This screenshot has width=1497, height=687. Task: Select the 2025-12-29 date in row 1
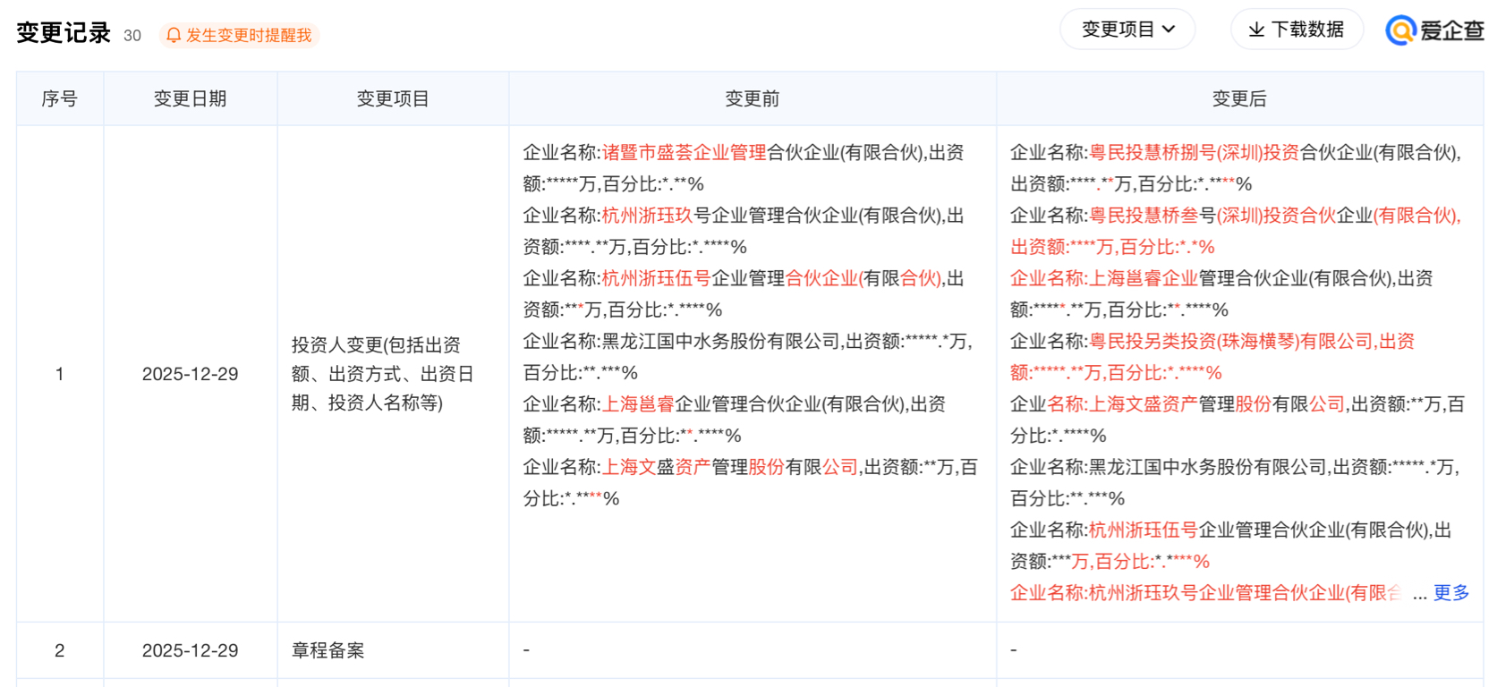click(191, 374)
